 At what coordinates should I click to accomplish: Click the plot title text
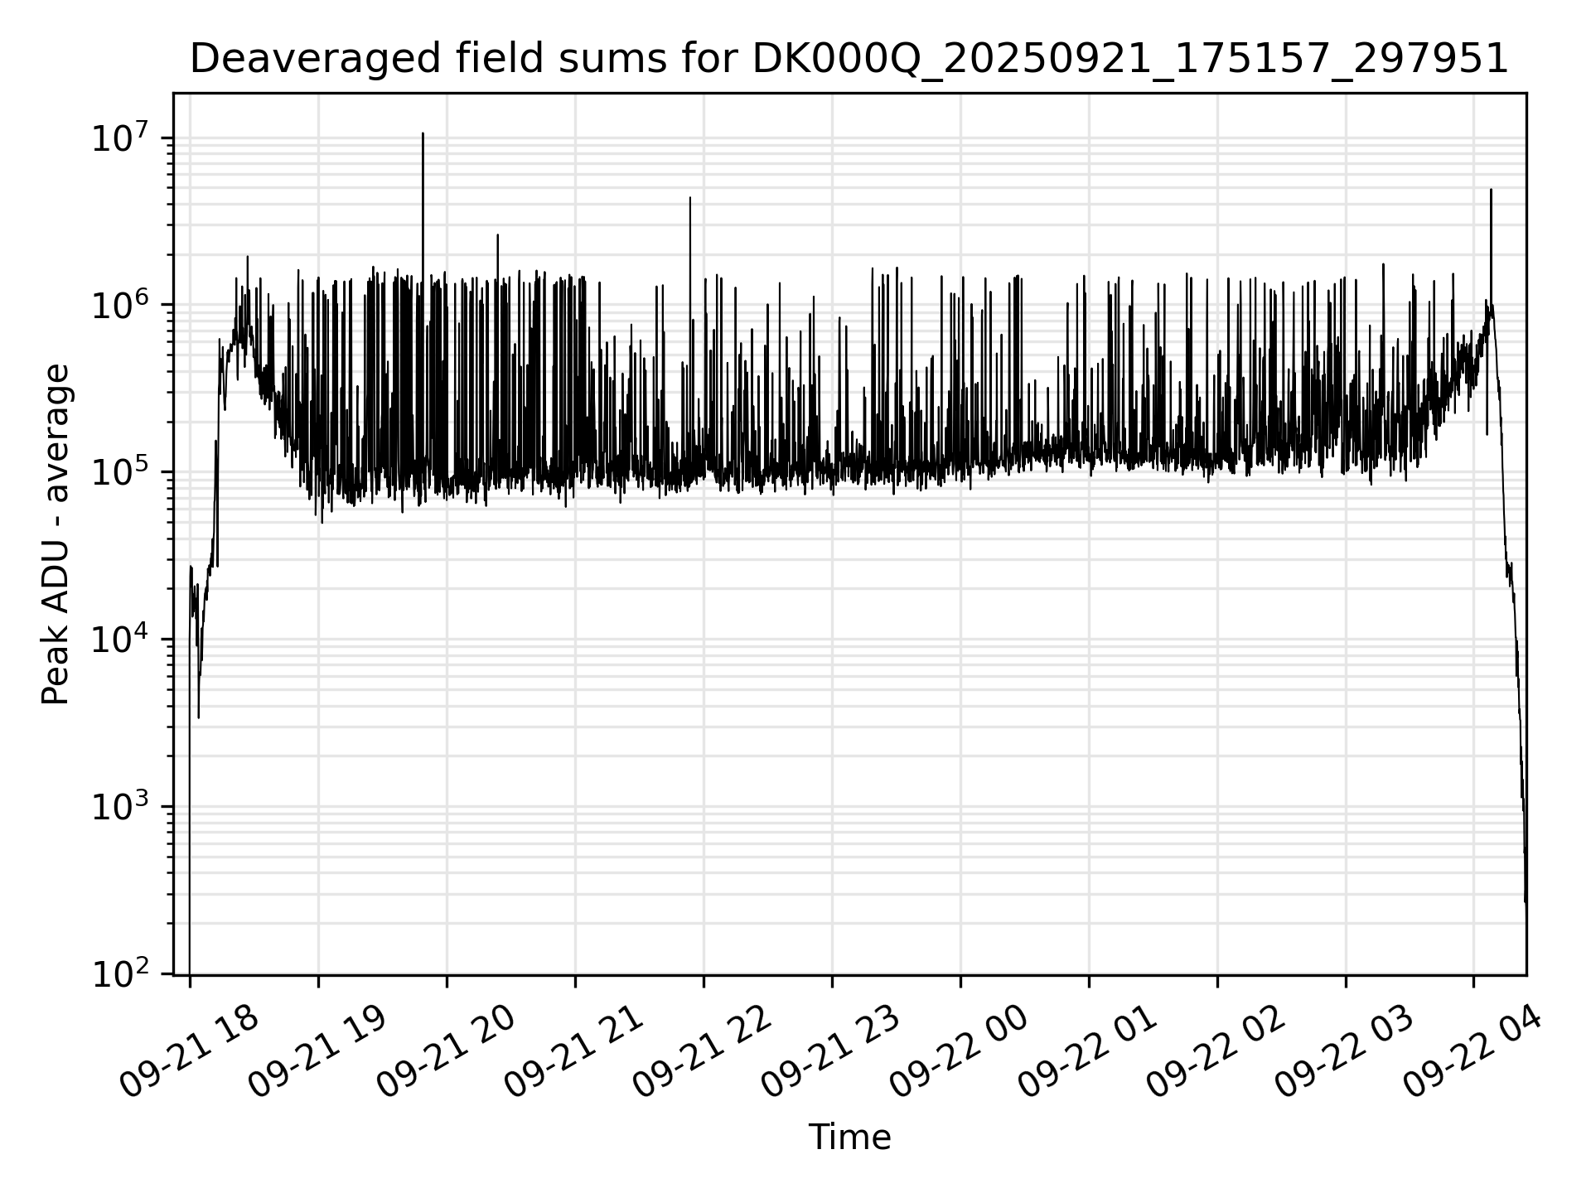click(849, 59)
